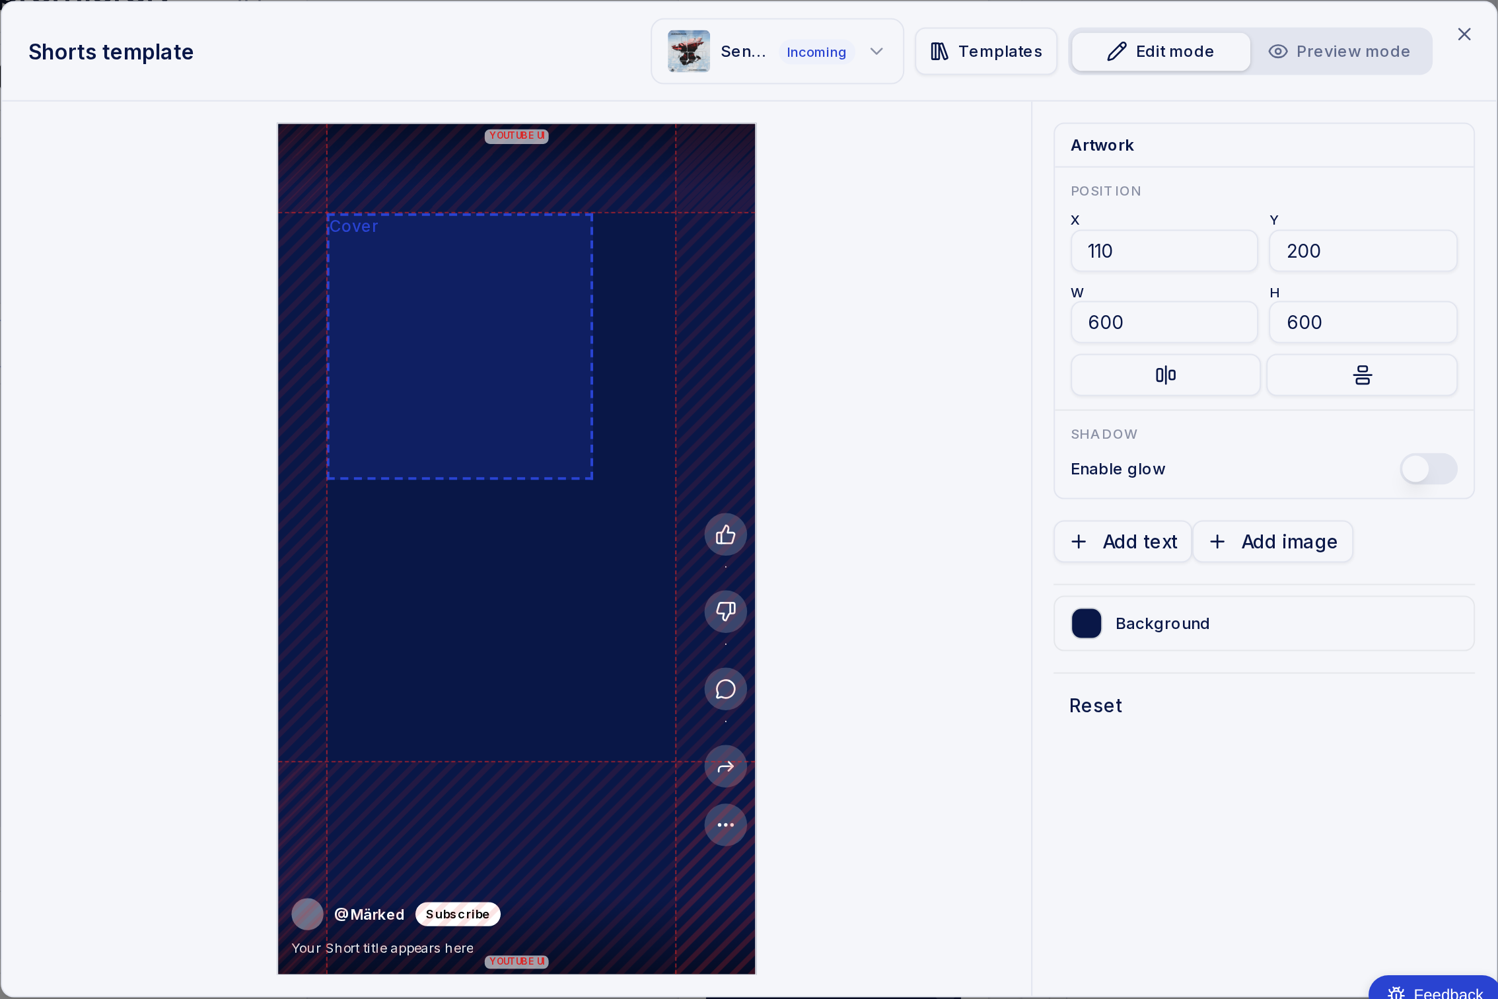
Task: Toggle the Enable glow switch
Action: coord(1429,469)
